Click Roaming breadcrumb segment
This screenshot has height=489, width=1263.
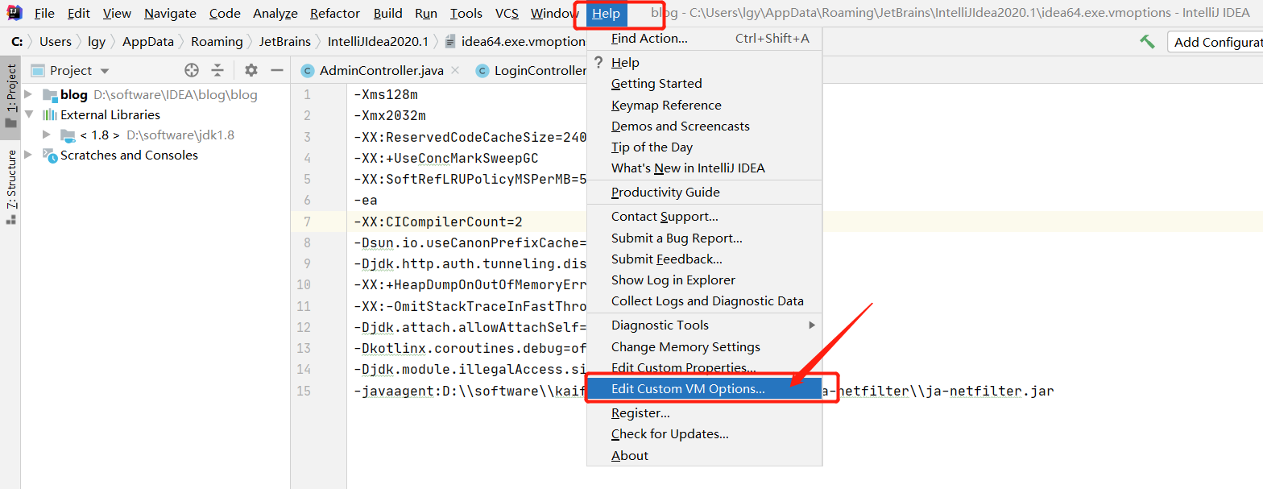point(217,42)
